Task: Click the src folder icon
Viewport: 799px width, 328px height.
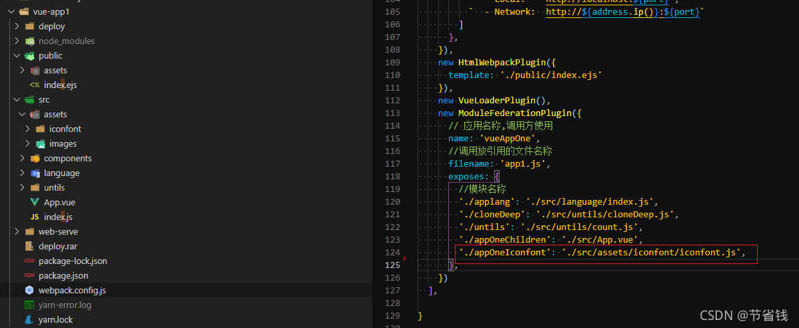Action: coord(29,100)
